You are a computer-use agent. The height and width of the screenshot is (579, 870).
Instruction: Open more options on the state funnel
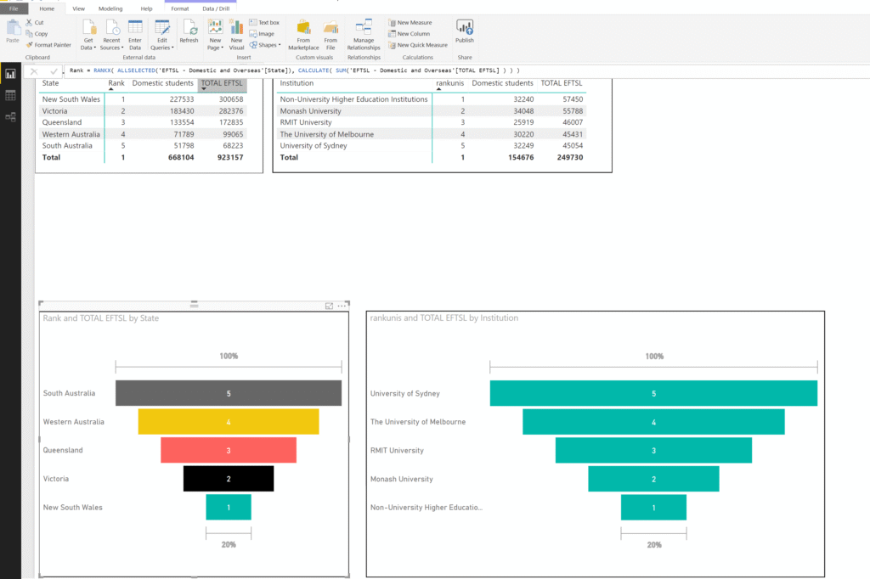pyautogui.click(x=342, y=306)
